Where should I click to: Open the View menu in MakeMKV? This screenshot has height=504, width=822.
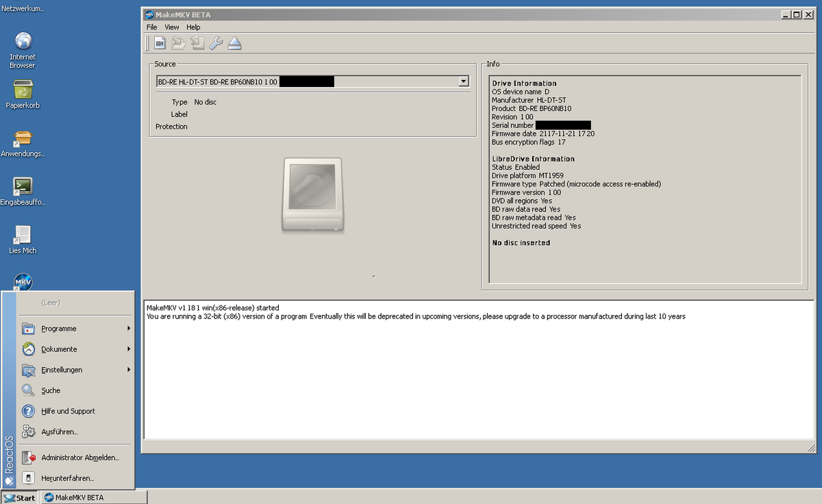172,27
